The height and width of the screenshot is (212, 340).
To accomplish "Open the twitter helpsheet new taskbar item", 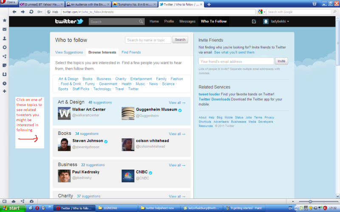I will point(159,208).
